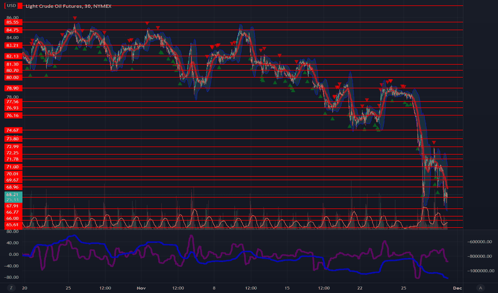Viewport: 498px width, 293px height.
Task: Click the Dec label on the time axis
Action: (x=457, y=288)
